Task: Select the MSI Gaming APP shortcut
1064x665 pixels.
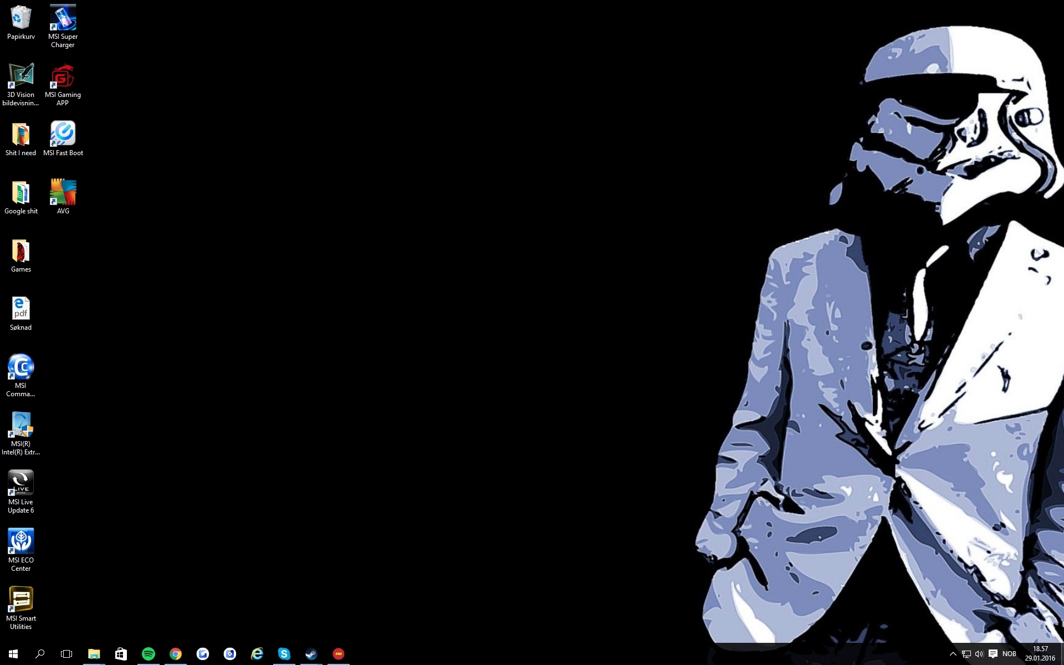Action: [x=63, y=85]
